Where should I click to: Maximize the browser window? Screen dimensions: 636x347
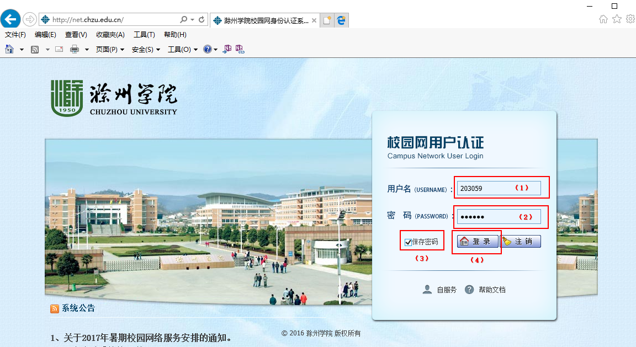(614, 6)
